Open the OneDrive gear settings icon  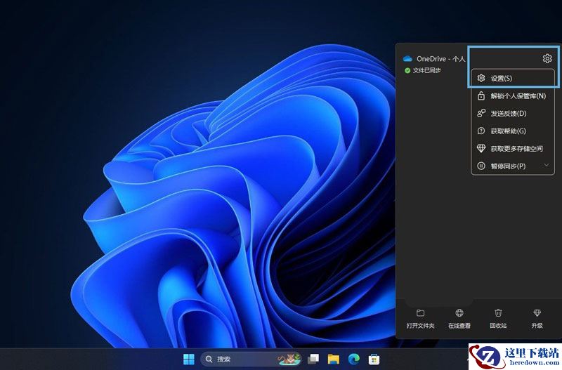click(547, 58)
